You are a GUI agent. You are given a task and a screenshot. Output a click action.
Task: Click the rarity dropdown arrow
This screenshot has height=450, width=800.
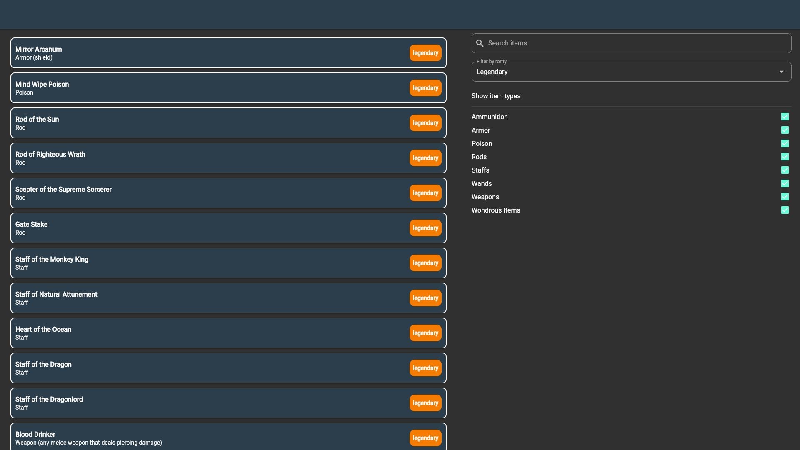click(781, 72)
